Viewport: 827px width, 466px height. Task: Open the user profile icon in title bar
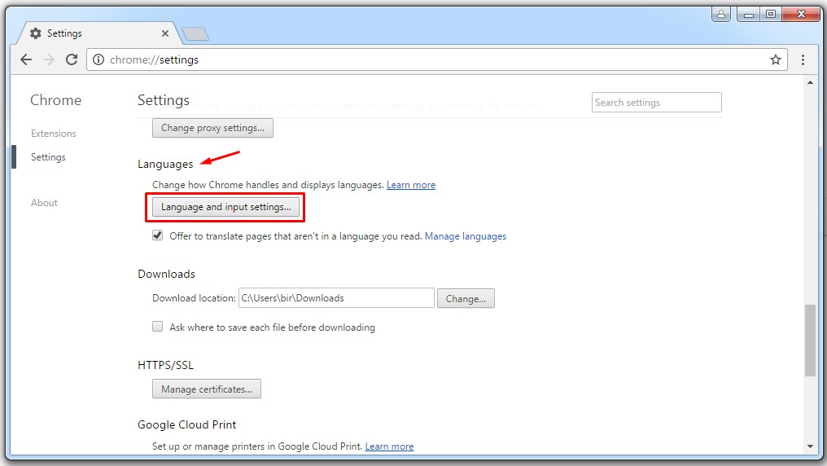[x=720, y=14]
